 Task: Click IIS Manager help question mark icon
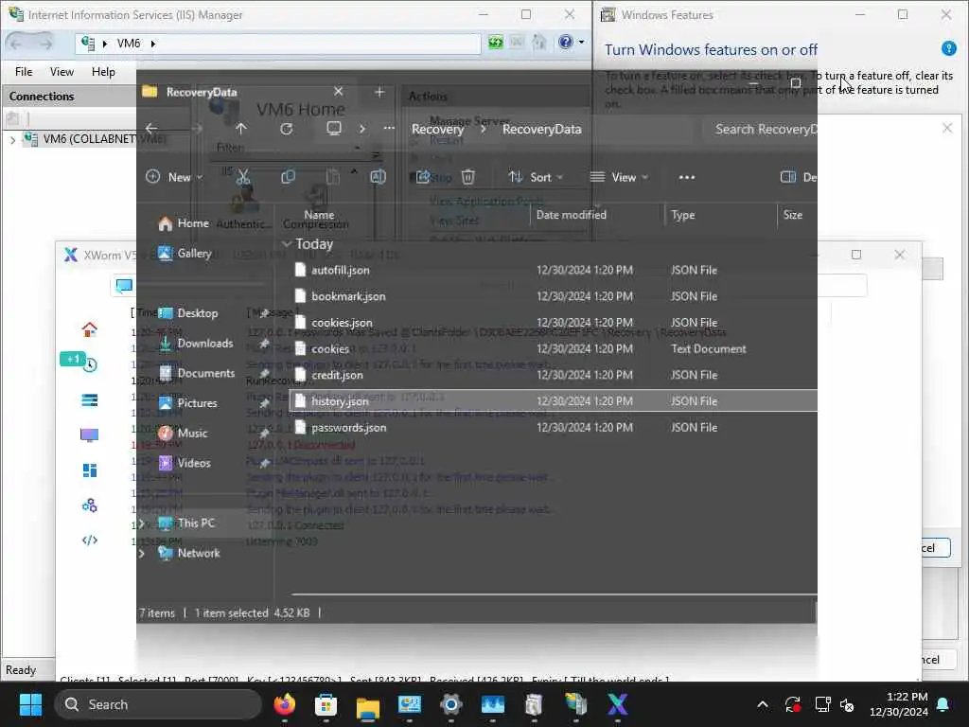click(565, 42)
